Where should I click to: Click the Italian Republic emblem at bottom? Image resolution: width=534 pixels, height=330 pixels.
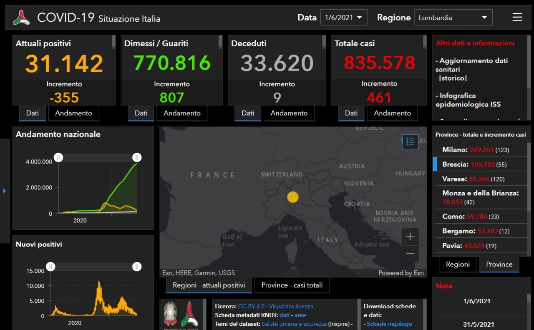pyautogui.click(x=170, y=314)
